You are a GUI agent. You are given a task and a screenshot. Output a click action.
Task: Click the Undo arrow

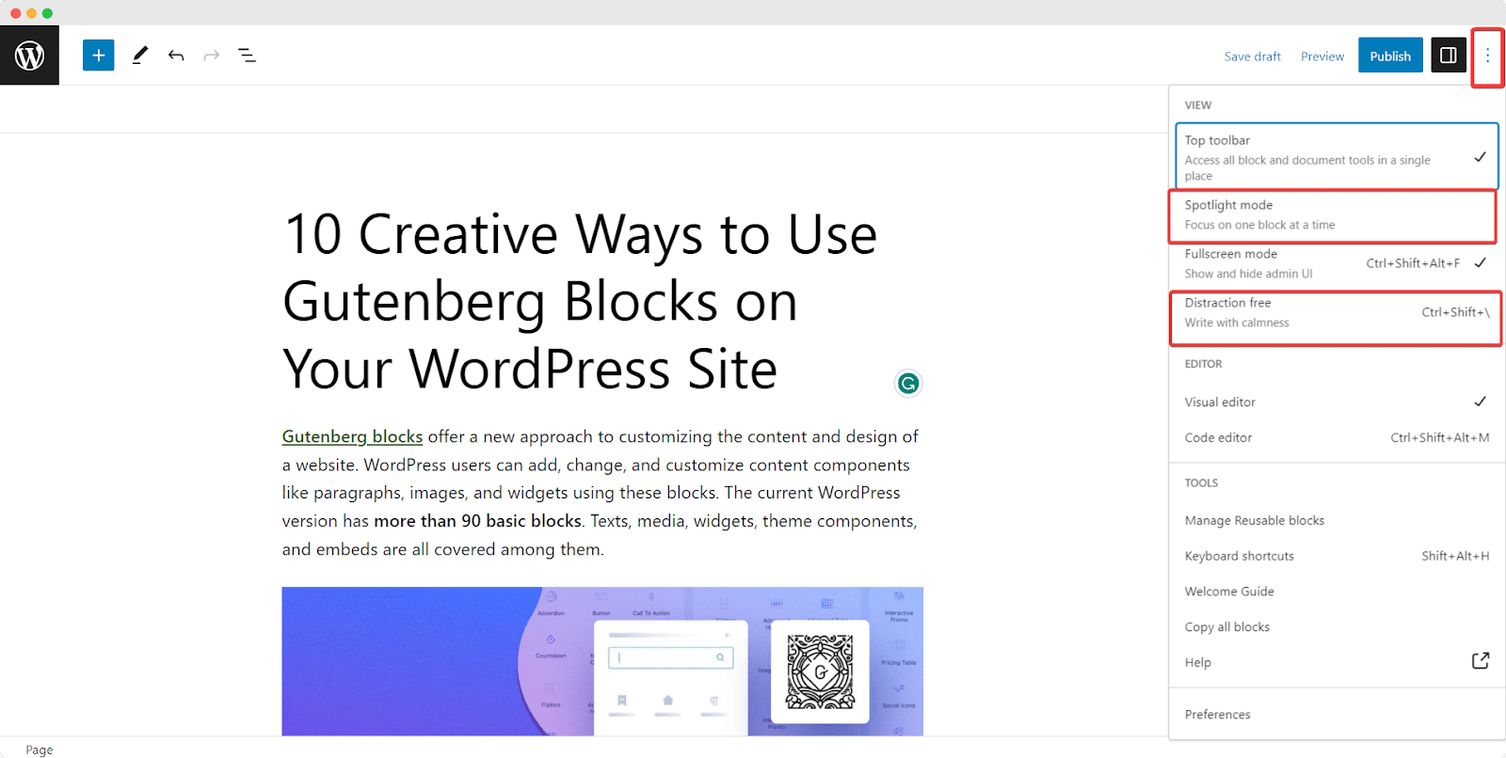pos(176,55)
